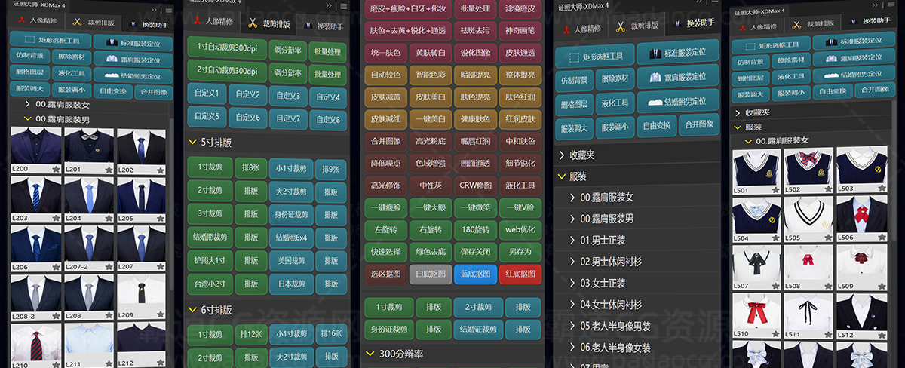905x368 pixels.
Task: Click 结婚照男定位 in men's suit panel
Action: click(x=133, y=75)
